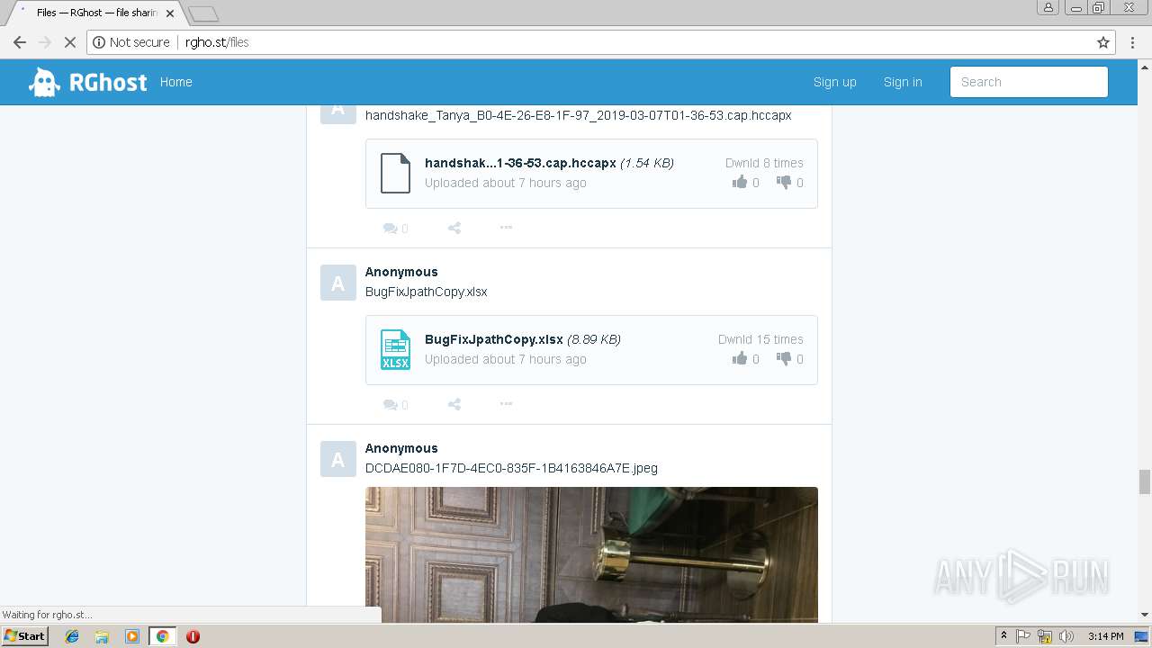Bookmark this page with the star icon
The width and height of the screenshot is (1152, 648).
pos(1103,42)
